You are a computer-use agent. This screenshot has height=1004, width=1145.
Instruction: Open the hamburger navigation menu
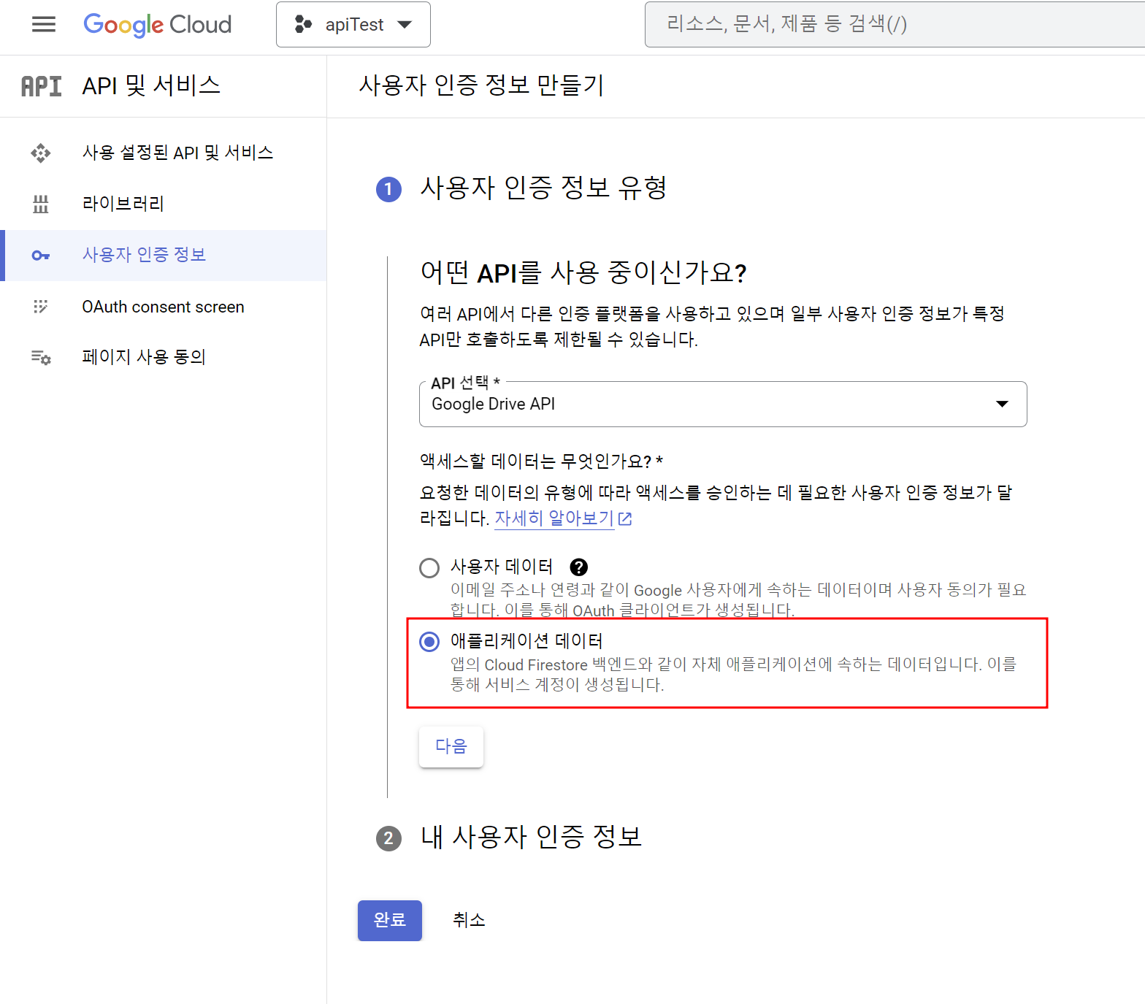click(44, 24)
